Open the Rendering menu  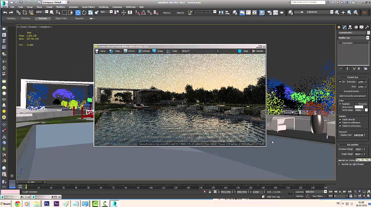click(x=103, y=7)
